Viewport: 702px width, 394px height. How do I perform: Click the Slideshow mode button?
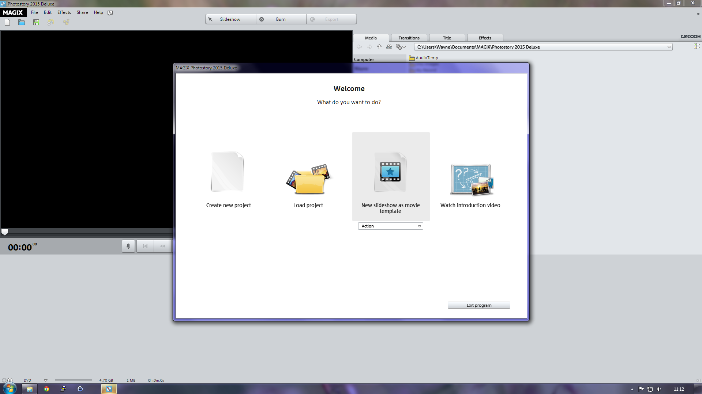[x=230, y=19]
